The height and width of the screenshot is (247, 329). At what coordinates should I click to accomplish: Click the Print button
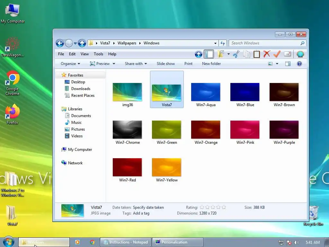[x=188, y=64]
